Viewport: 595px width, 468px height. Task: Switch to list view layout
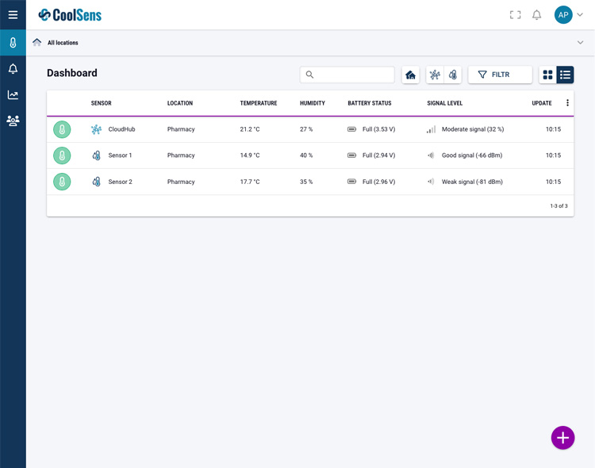click(565, 75)
